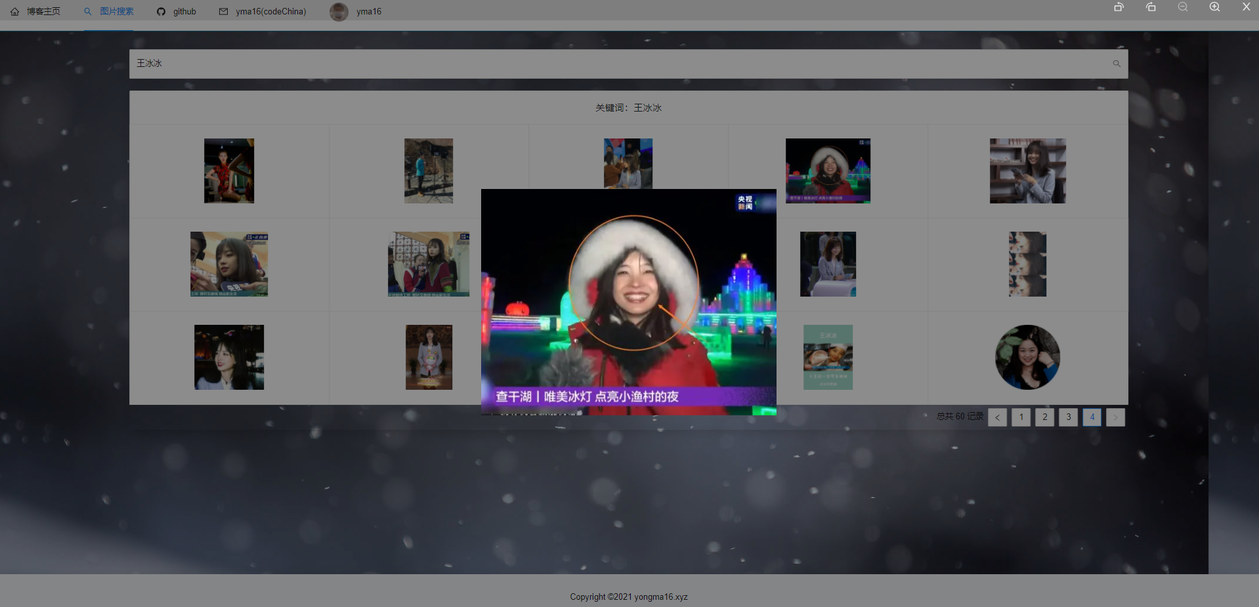The height and width of the screenshot is (607, 1259).
Task: Open the dark night portrait thumbnail
Action: [229, 357]
